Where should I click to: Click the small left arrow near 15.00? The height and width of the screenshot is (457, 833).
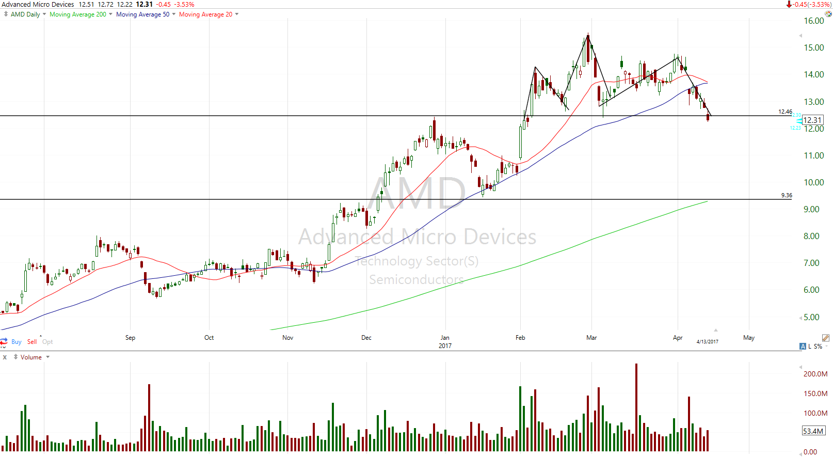coord(800,36)
